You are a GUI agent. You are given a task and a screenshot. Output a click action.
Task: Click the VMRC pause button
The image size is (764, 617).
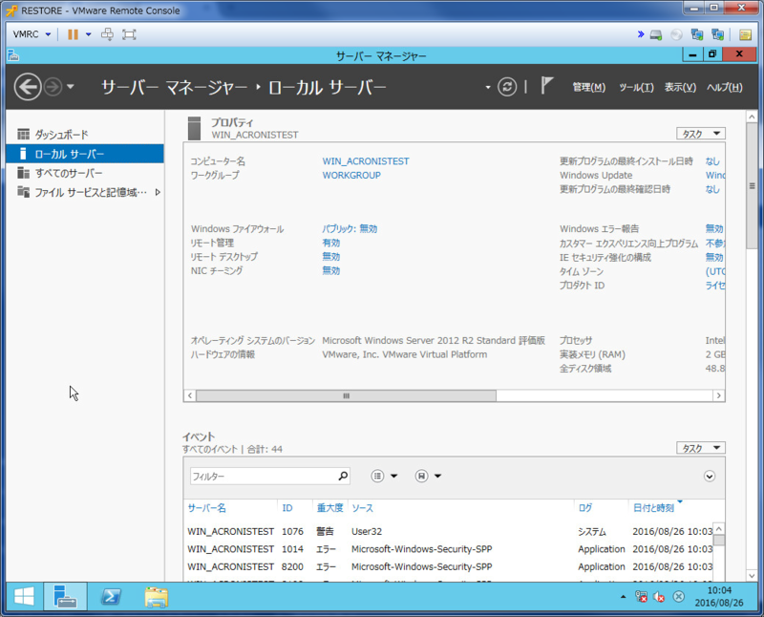click(x=73, y=34)
